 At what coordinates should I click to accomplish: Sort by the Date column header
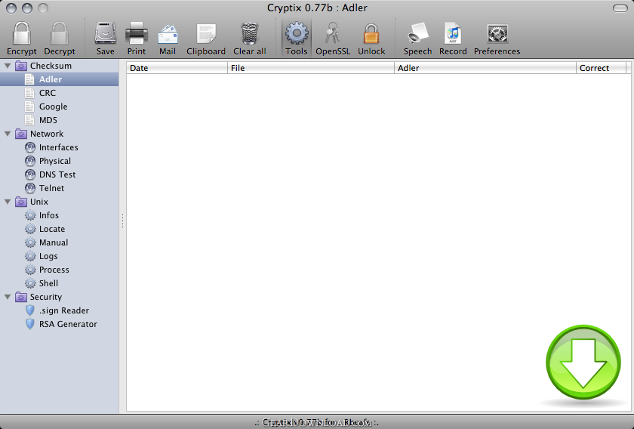(x=177, y=68)
